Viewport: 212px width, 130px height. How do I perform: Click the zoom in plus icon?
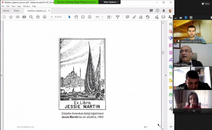(x=90, y=17)
